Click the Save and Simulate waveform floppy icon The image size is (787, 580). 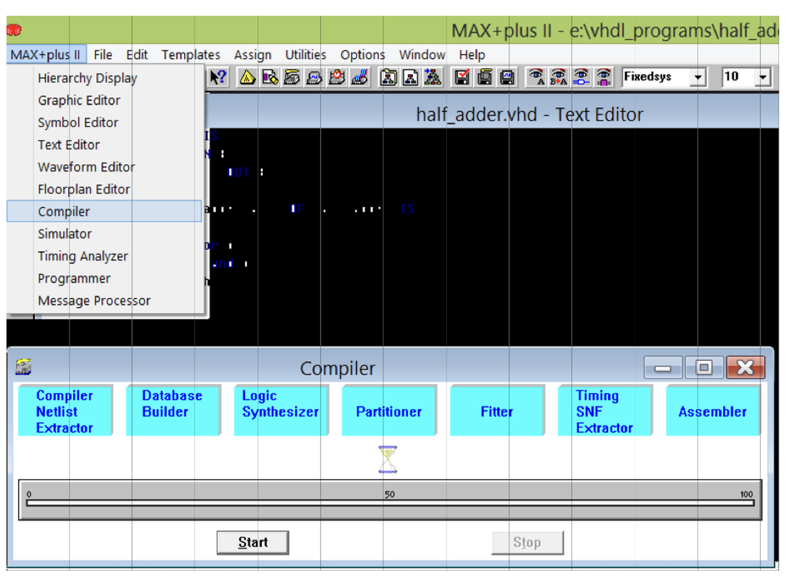[x=507, y=77]
